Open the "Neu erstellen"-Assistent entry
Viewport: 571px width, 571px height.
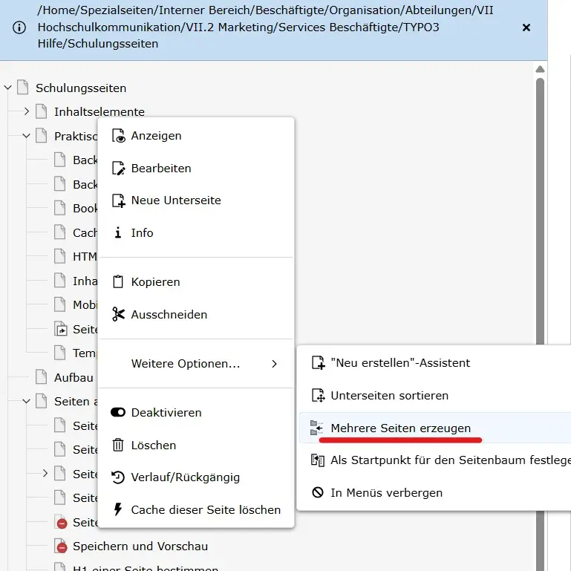(x=399, y=363)
